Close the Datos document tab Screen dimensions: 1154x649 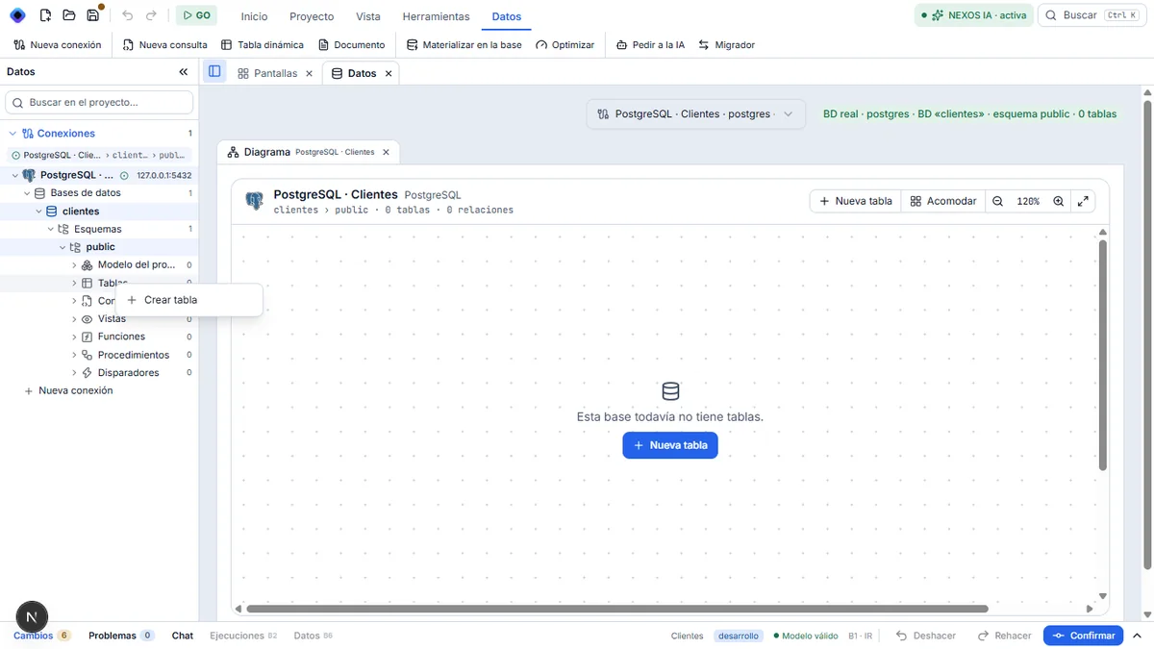coord(389,73)
